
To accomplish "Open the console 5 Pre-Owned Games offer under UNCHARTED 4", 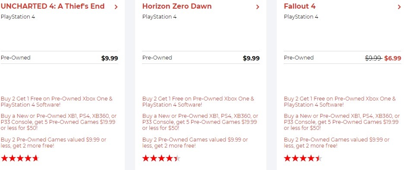I will coord(59,122).
